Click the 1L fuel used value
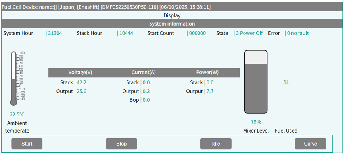 point(286,82)
